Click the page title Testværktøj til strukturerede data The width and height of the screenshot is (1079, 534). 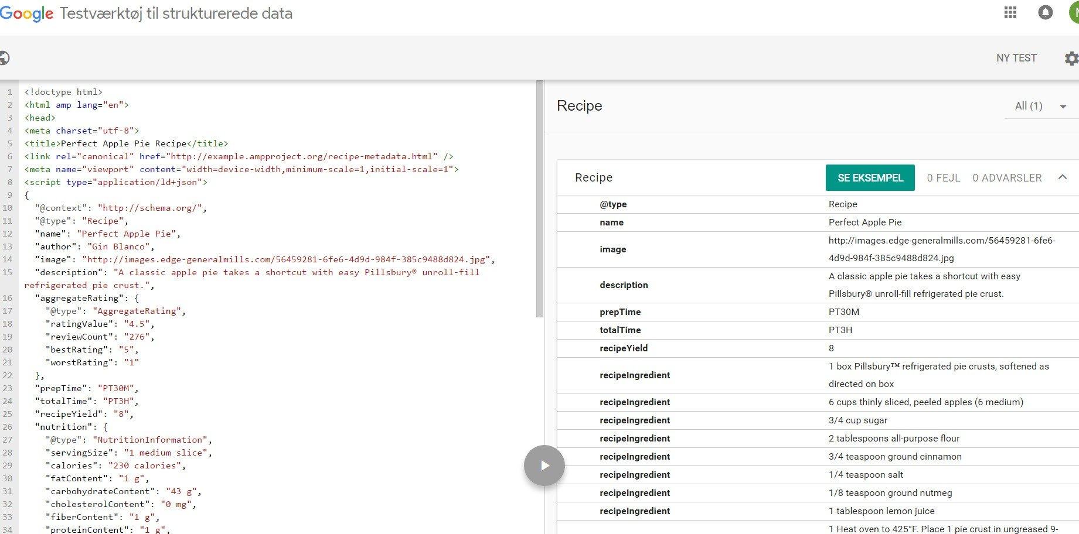pyautogui.click(x=176, y=13)
